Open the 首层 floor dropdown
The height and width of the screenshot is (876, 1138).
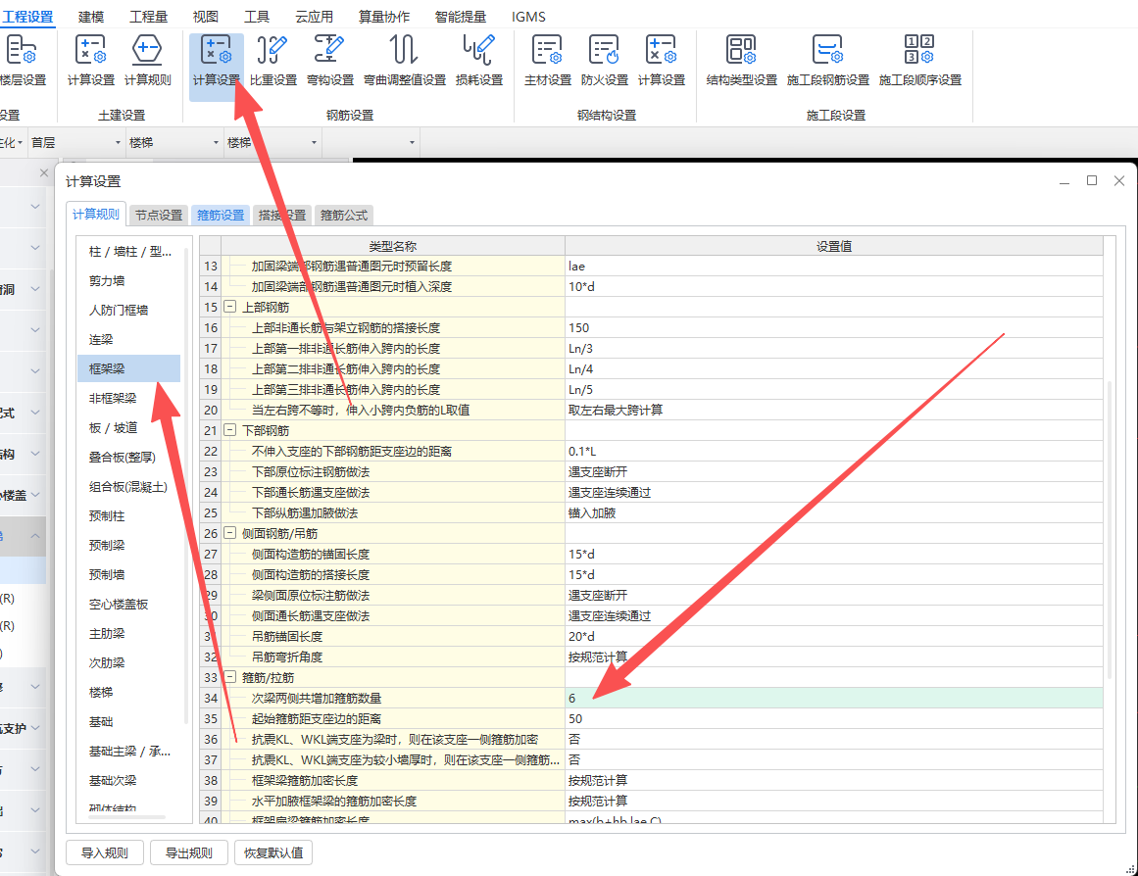(x=75, y=142)
